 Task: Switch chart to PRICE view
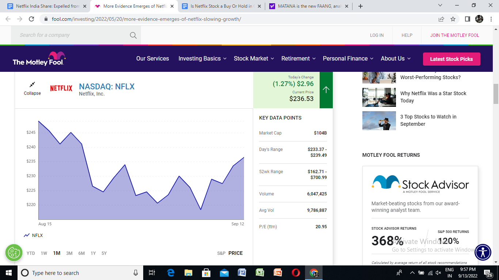pyautogui.click(x=236, y=253)
